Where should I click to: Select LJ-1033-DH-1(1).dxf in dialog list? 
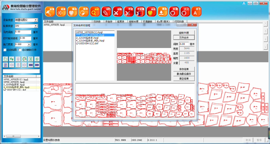pos(87,43)
